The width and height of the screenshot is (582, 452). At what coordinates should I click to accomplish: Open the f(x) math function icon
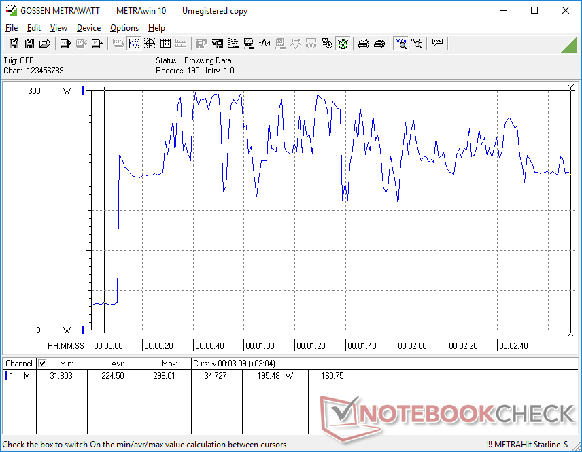[264, 44]
